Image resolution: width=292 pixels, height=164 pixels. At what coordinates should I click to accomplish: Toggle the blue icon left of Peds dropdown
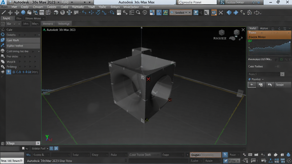[225, 155]
